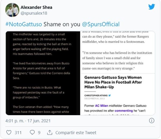
Task: Click the 9 replies count
Action: 39,133
